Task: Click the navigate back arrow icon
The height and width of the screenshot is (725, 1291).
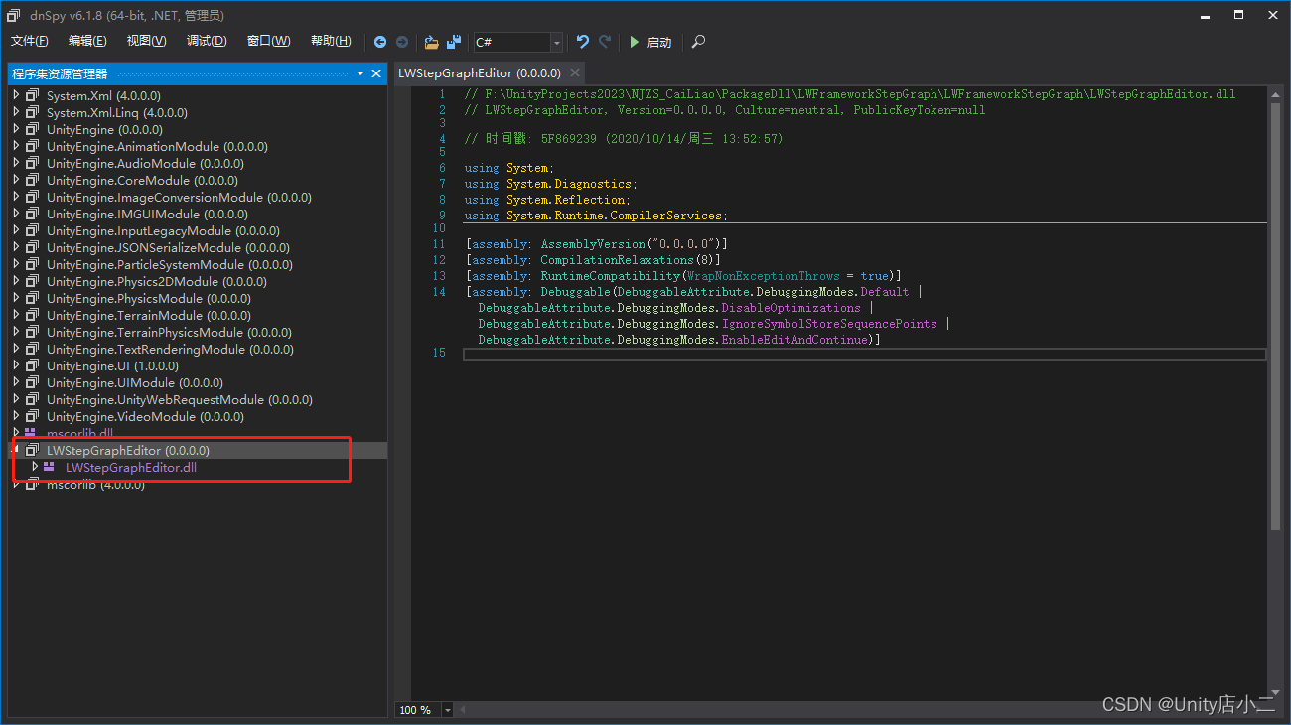Action: tap(380, 42)
